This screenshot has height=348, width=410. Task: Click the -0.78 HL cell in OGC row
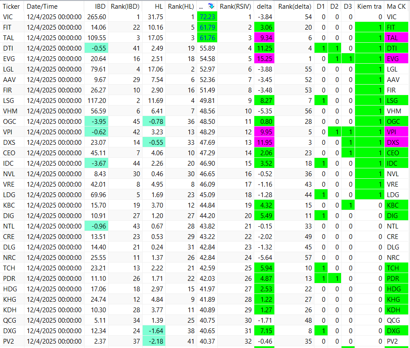click(x=154, y=122)
